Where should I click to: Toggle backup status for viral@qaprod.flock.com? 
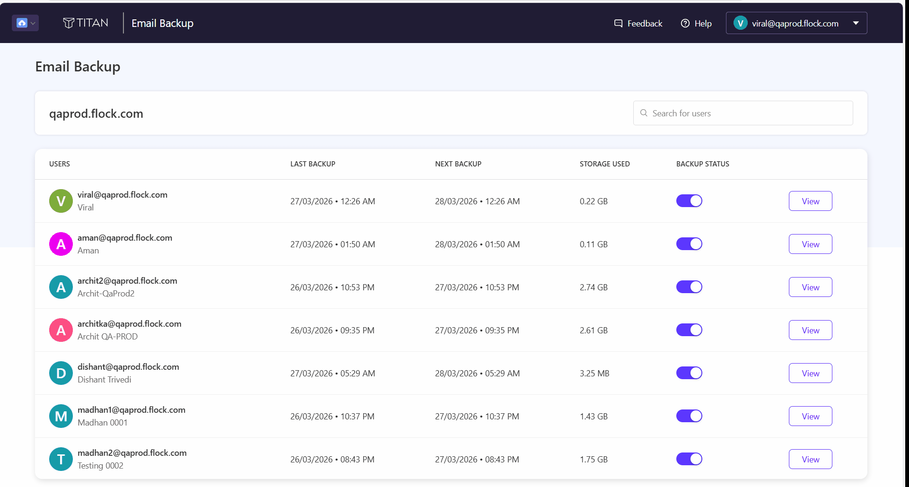(689, 201)
